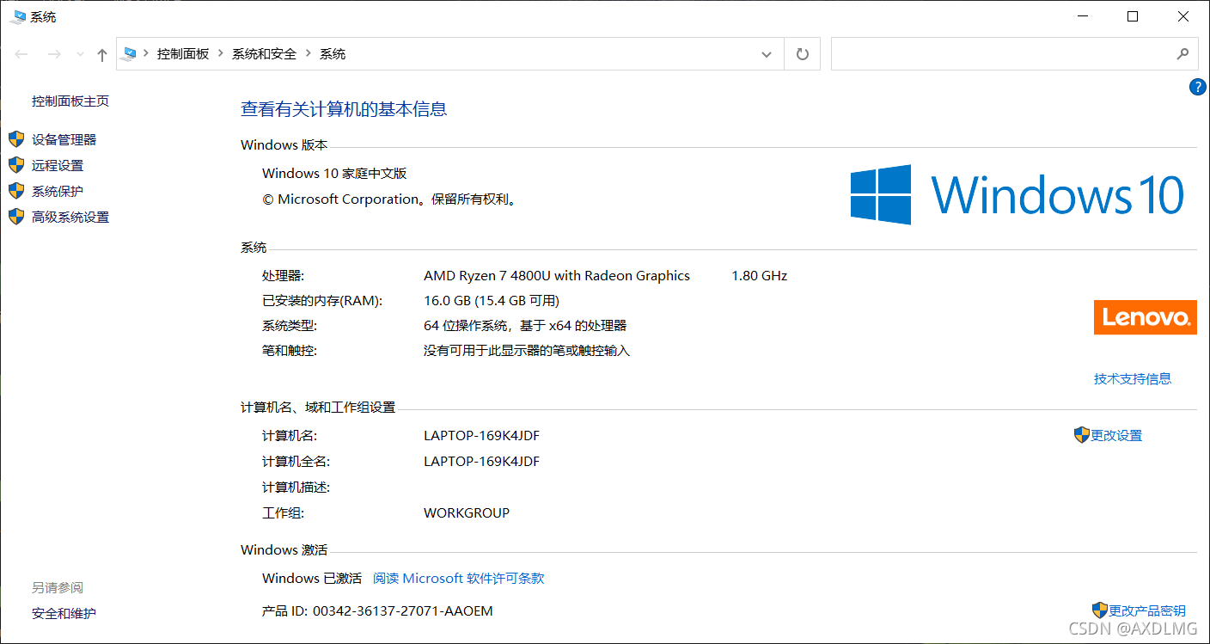Click the product ID 00342-36137-27071-AAOEM

coord(403,611)
